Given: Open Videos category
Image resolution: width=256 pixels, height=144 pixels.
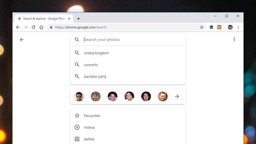Looking at the screenshot, I should [128, 127].
